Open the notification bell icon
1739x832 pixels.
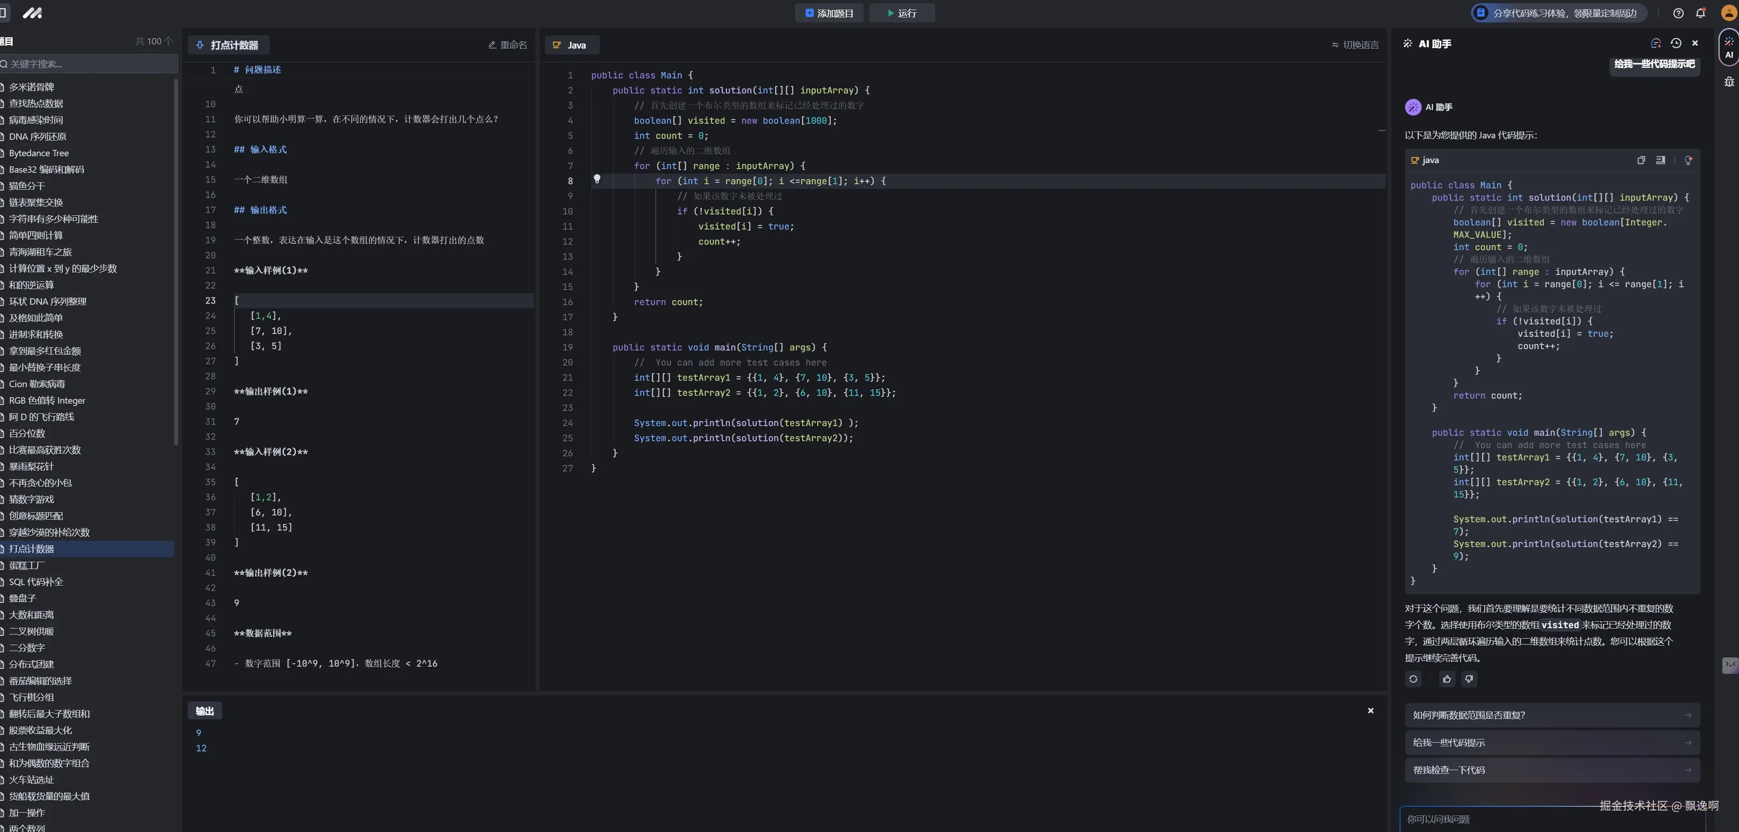[1700, 13]
